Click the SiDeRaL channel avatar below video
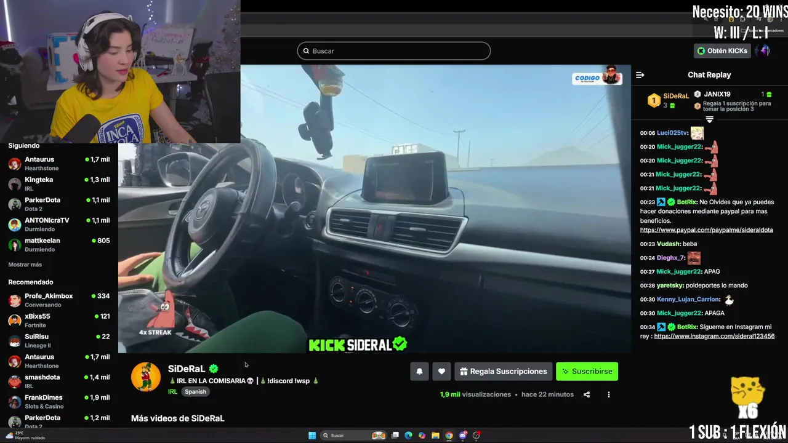788x443 pixels. click(146, 377)
